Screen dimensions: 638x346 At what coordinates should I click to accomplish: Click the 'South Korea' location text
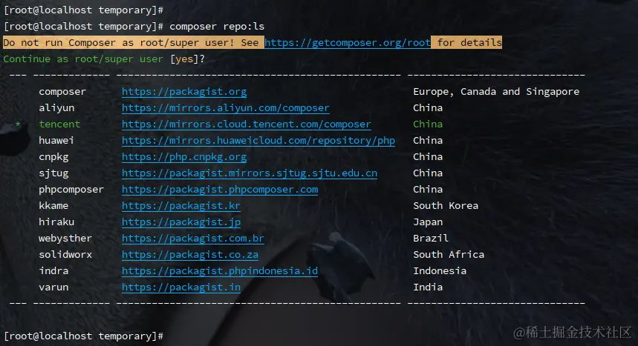pos(446,205)
